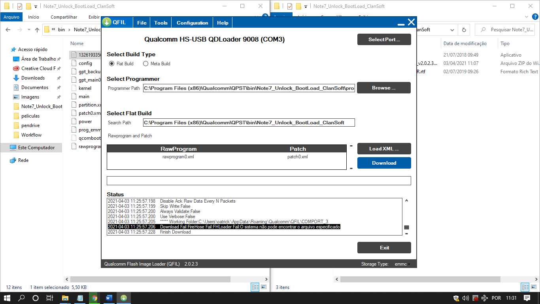540x304 pixels.
Task: Open the File menu in QFIL
Action: click(x=142, y=23)
